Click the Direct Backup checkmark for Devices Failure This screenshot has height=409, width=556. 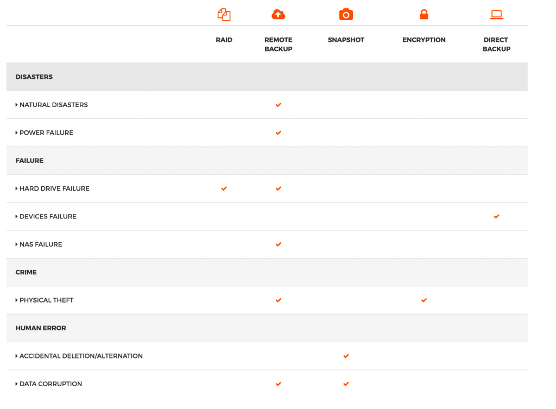[x=496, y=216]
